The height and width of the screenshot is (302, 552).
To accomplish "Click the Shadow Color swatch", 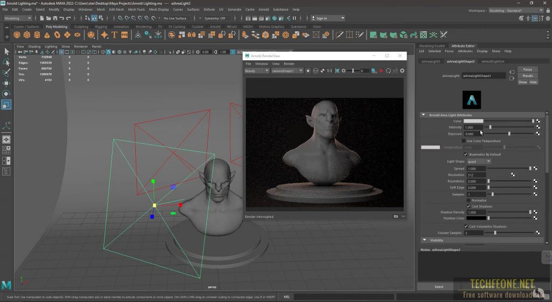I will (x=477, y=219).
